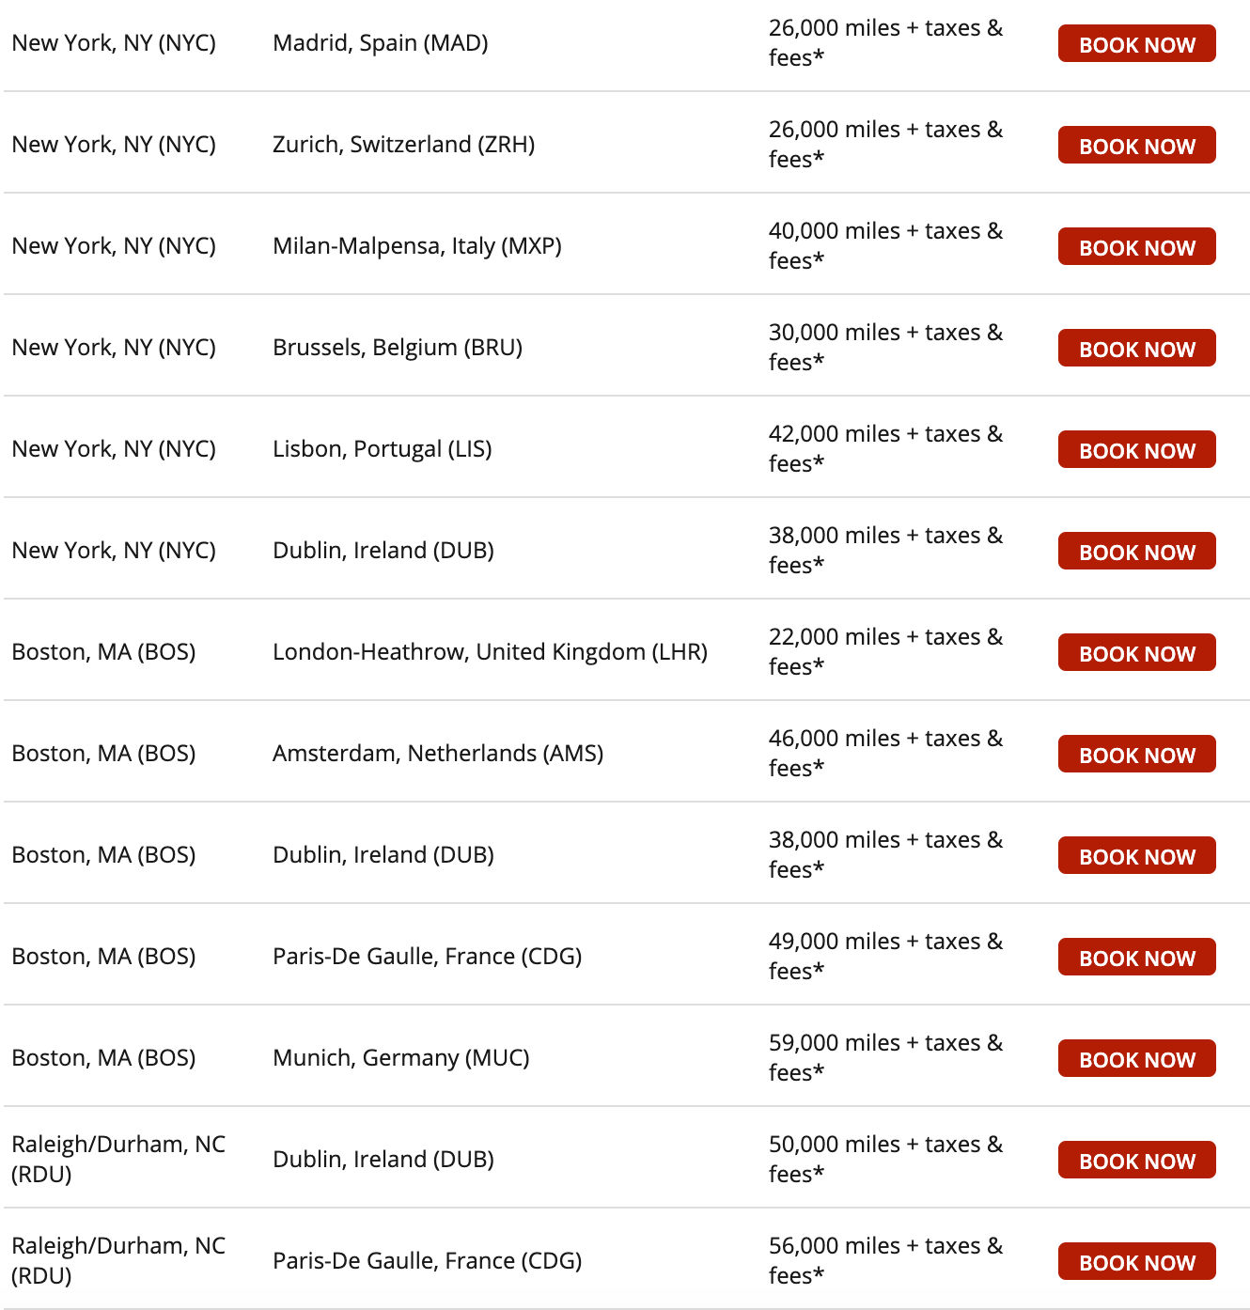Book the New York to Milan-Malpensa award
Screen dimensions: 1250x1310
point(1136,247)
